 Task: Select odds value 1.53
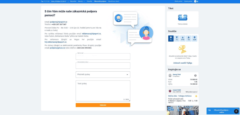pyautogui.click(x=195, y=101)
